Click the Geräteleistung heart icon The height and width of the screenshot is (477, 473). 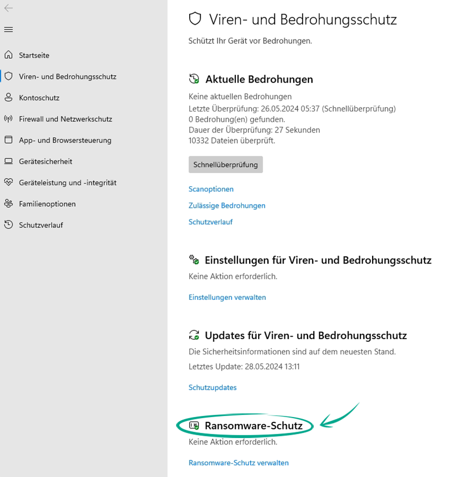8,182
